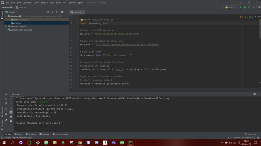
Task: Open the Refactor menu
Action: point(44,3)
